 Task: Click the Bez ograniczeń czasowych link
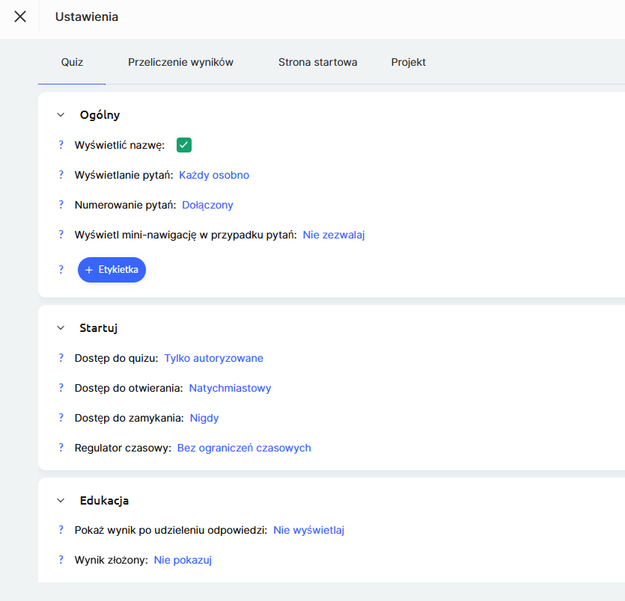coord(244,448)
